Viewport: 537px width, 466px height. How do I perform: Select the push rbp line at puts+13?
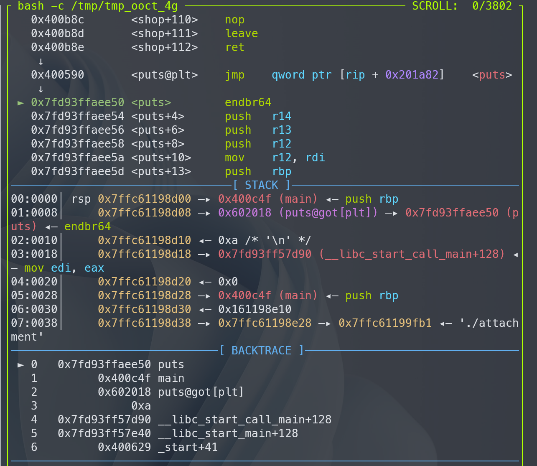pos(161,171)
